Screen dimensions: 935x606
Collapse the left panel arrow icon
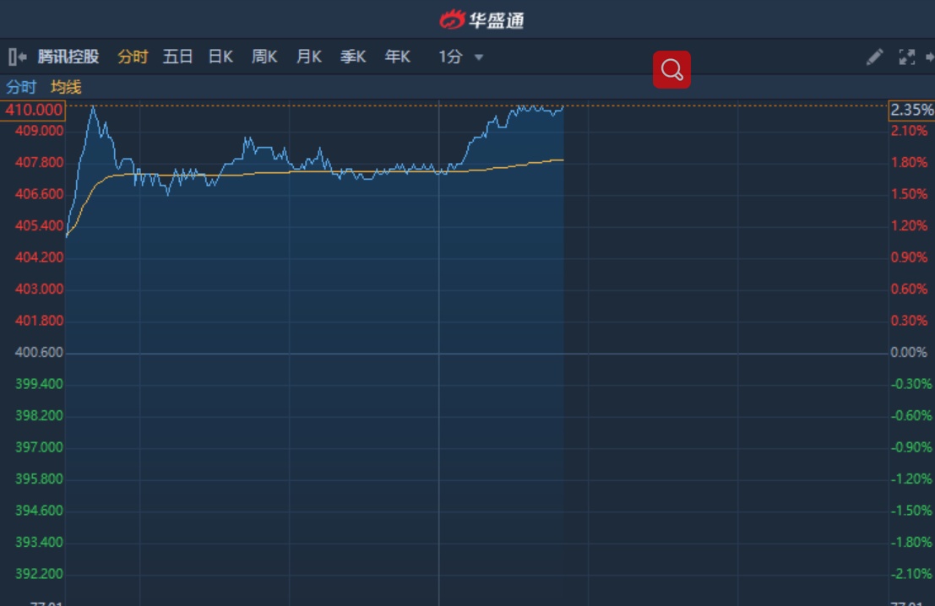coord(17,57)
